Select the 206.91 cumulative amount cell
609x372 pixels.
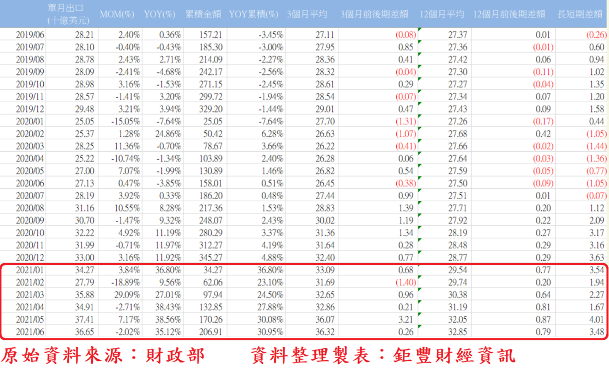pyautogui.click(x=211, y=332)
